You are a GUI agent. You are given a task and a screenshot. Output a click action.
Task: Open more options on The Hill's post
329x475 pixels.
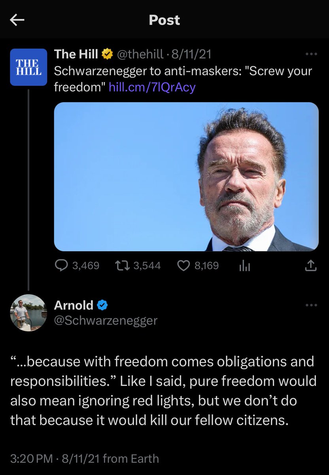312,54
